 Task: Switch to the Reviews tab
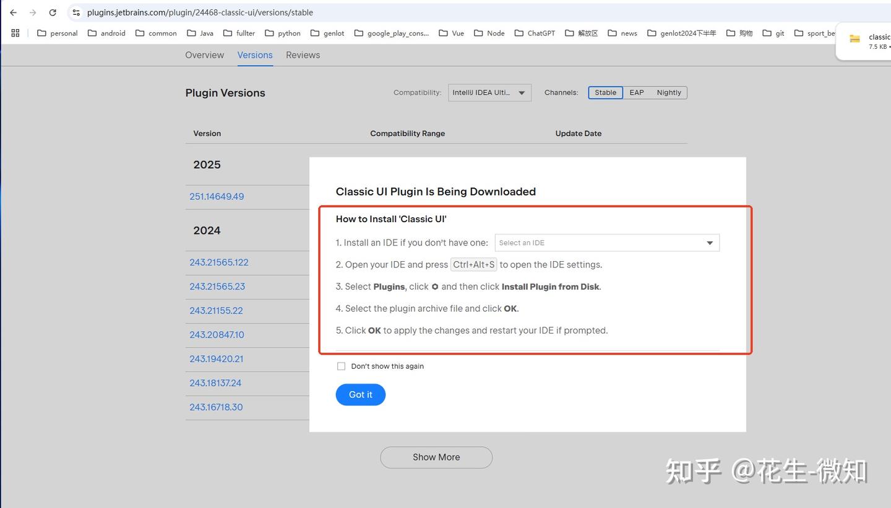coord(303,55)
